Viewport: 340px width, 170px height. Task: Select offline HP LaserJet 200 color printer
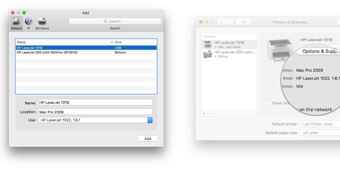(x=229, y=54)
